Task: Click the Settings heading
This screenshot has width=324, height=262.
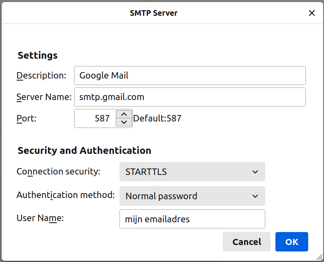Action: [x=38, y=55]
